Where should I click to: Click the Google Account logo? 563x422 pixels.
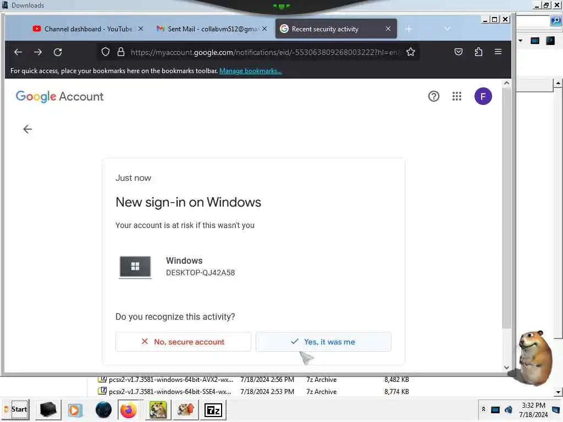[59, 97]
